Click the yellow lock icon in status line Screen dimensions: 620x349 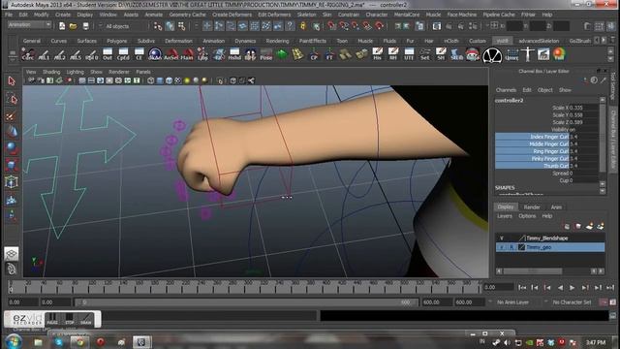pyautogui.click(x=303, y=26)
